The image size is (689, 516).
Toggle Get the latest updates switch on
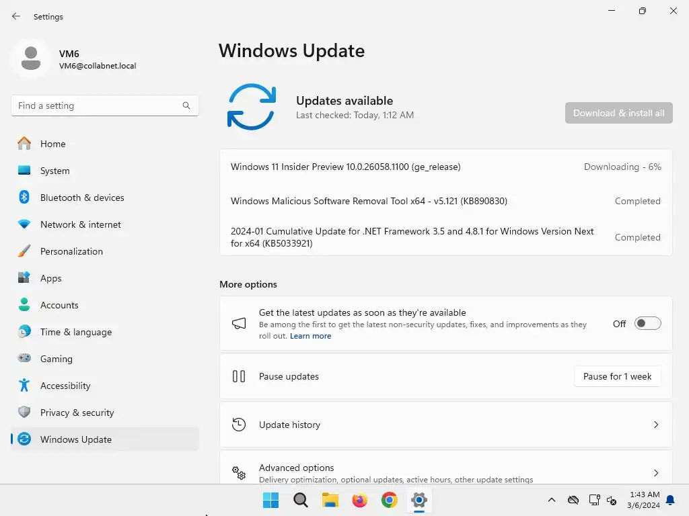click(648, 324)
